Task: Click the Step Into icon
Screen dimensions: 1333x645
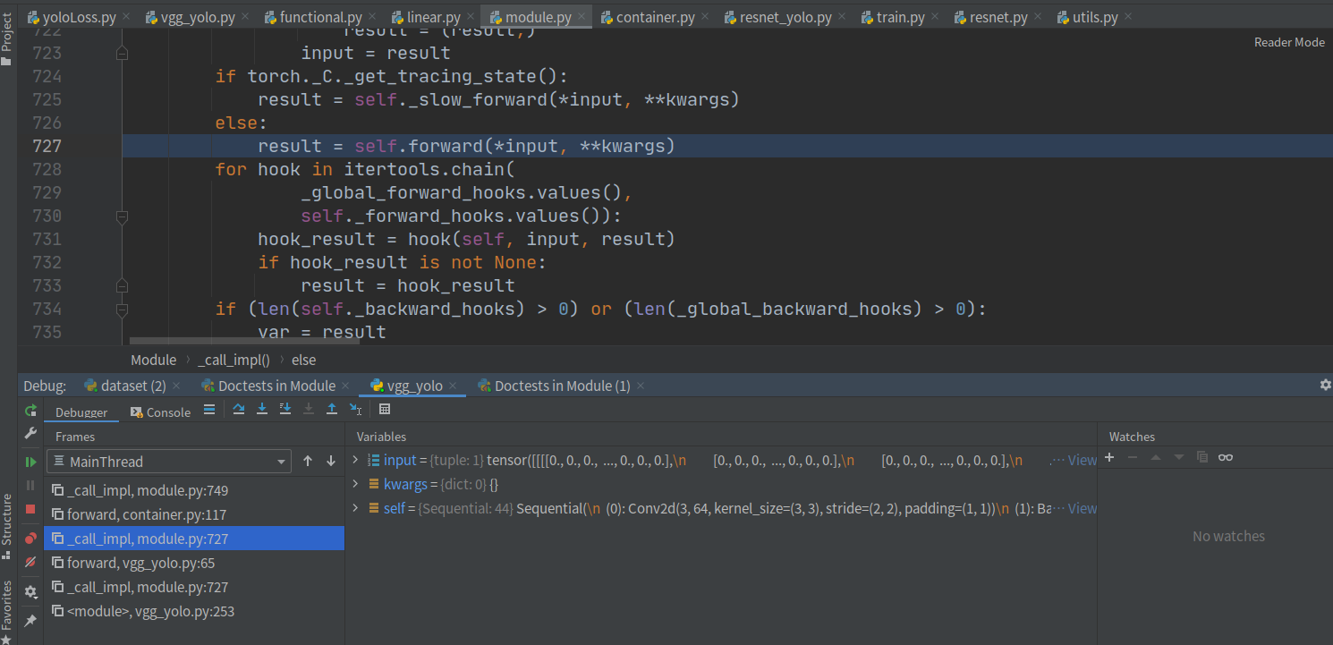Action: pos(262,409)
